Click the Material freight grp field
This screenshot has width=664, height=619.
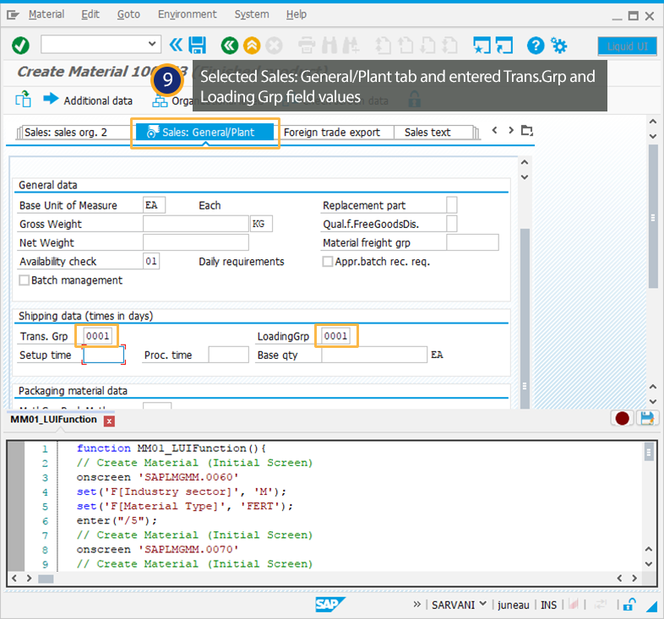(472, 242)
